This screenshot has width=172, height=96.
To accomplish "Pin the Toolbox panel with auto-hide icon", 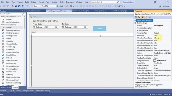I will click(22, 11).
